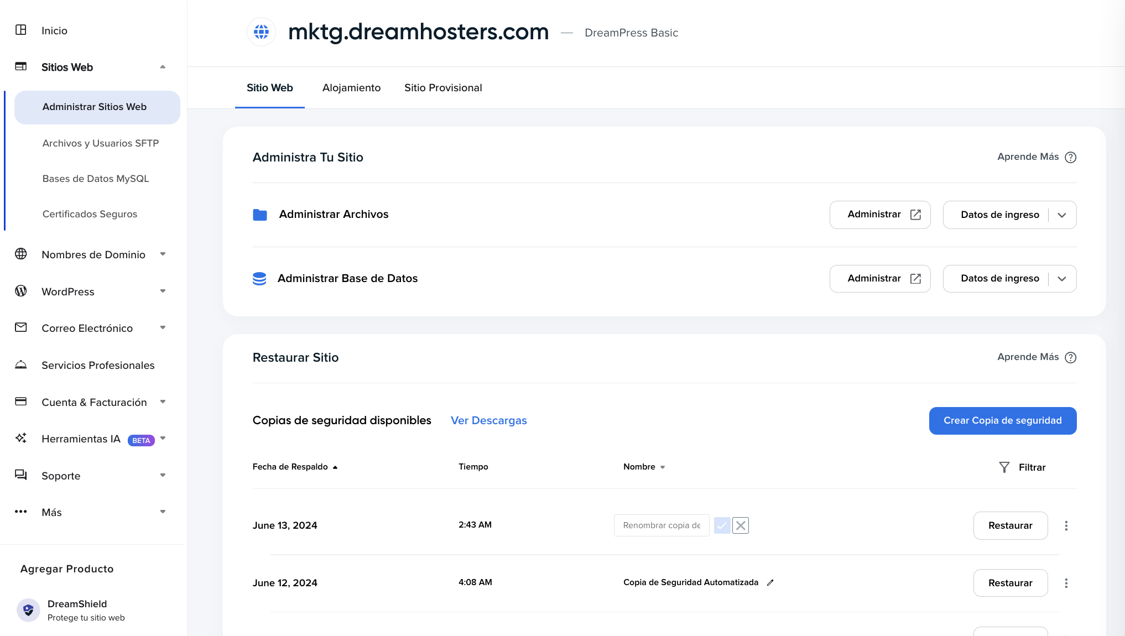Click pencil icon next to Copia de Seguridad Automatizada

770,582
